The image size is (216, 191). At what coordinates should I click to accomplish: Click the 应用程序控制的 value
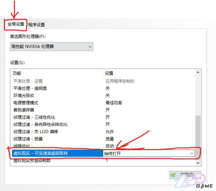pyautogui.click(x=120, y=81)
